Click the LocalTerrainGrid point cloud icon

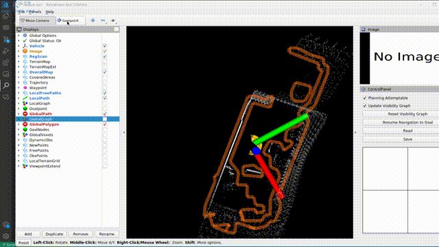pos(25,161)
